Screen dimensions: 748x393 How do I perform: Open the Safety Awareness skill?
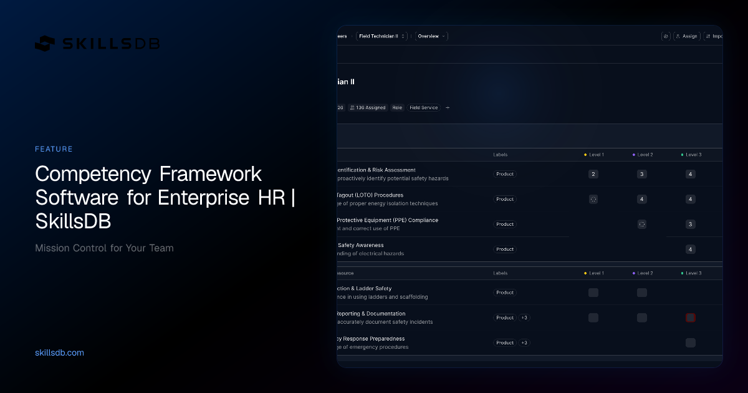pyautogui.click(x=360, y=245)
